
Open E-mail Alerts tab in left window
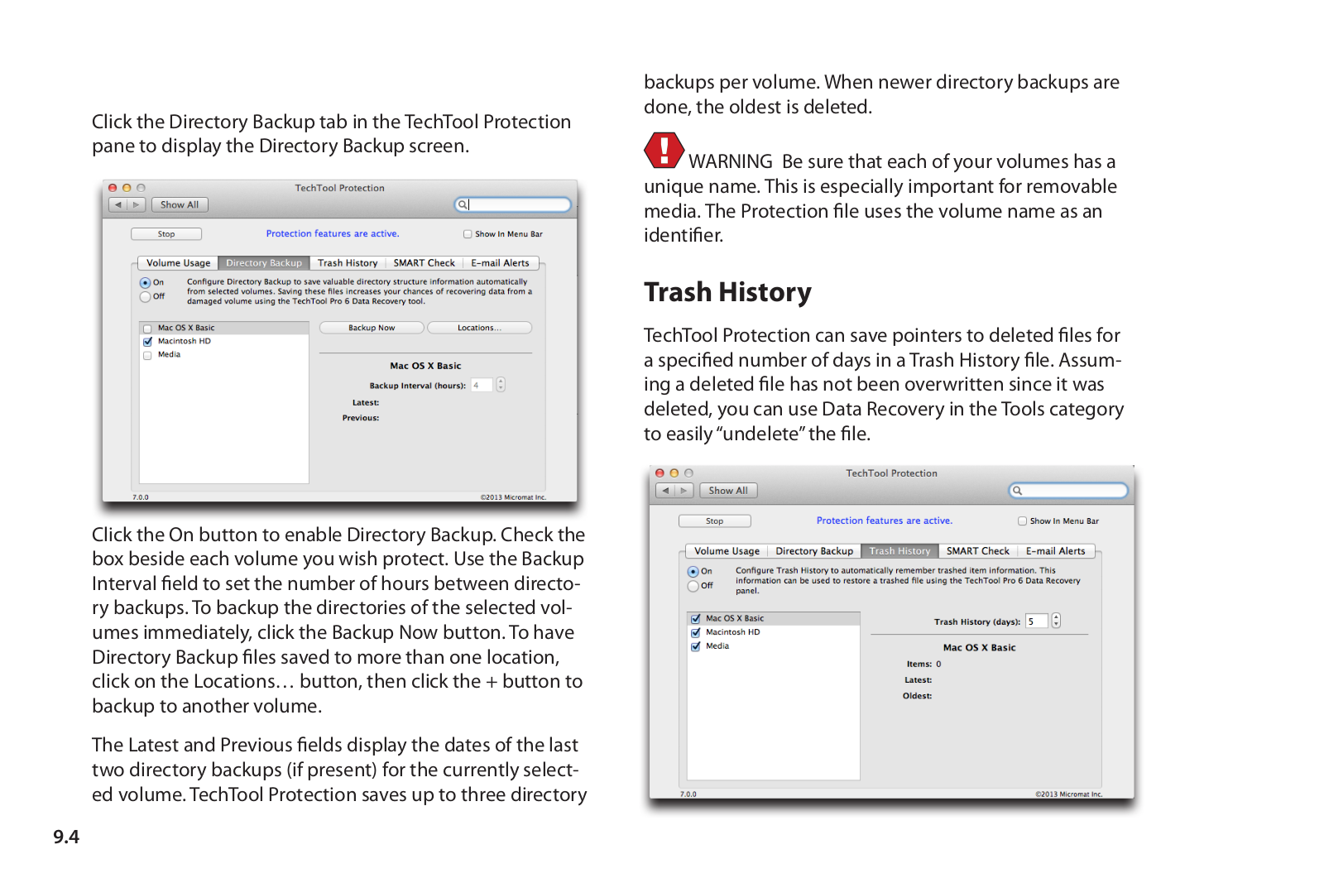[501, 263]
